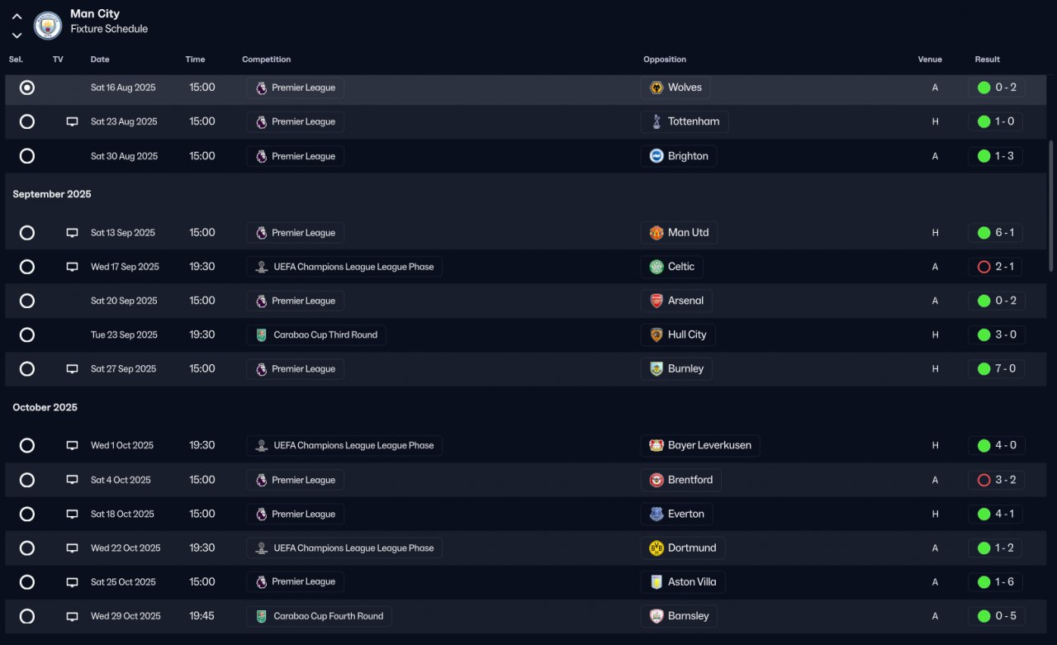The image size is (1057, 645).
Task: Click the TV icon for the Brentford match
Action: [72, 480]
